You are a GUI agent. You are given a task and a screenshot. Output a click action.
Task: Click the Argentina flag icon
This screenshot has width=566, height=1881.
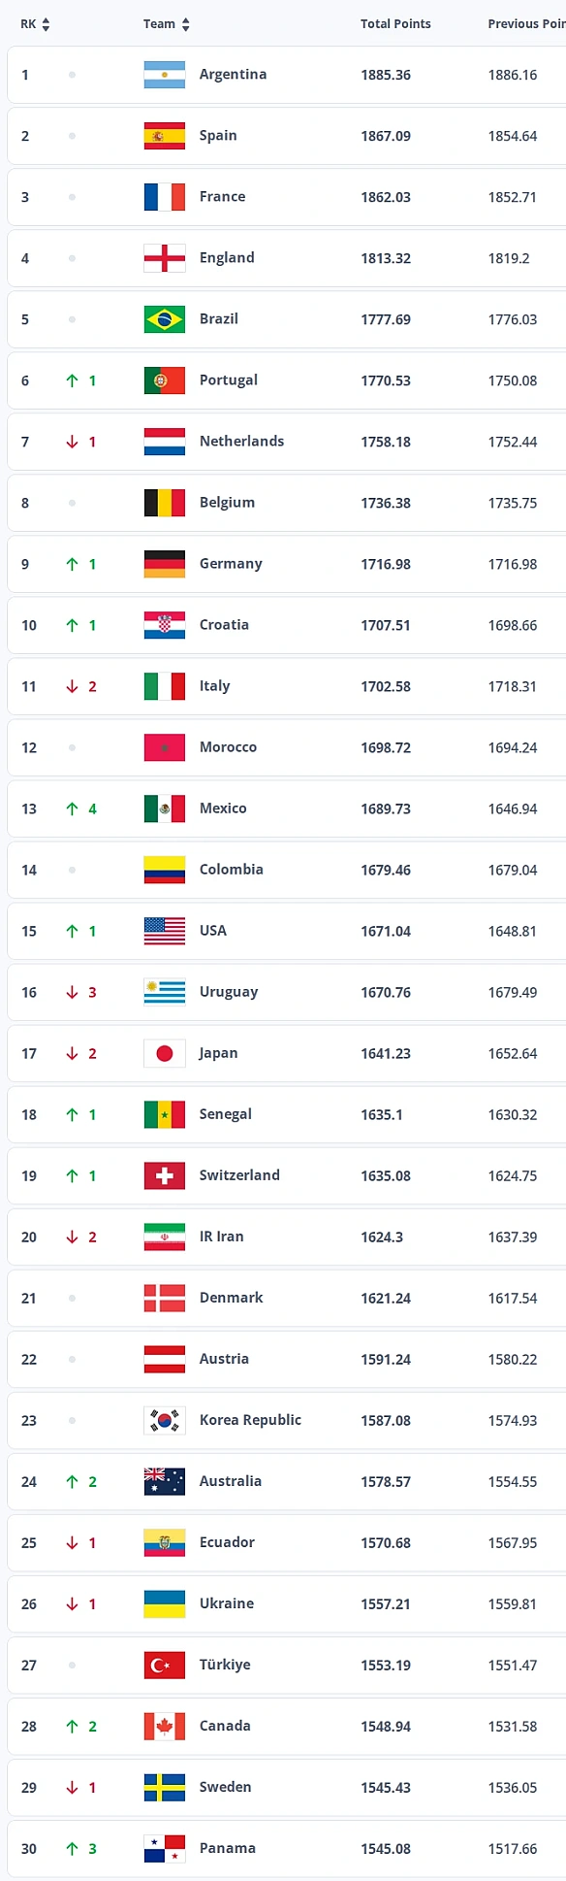[x=165, y=75]
